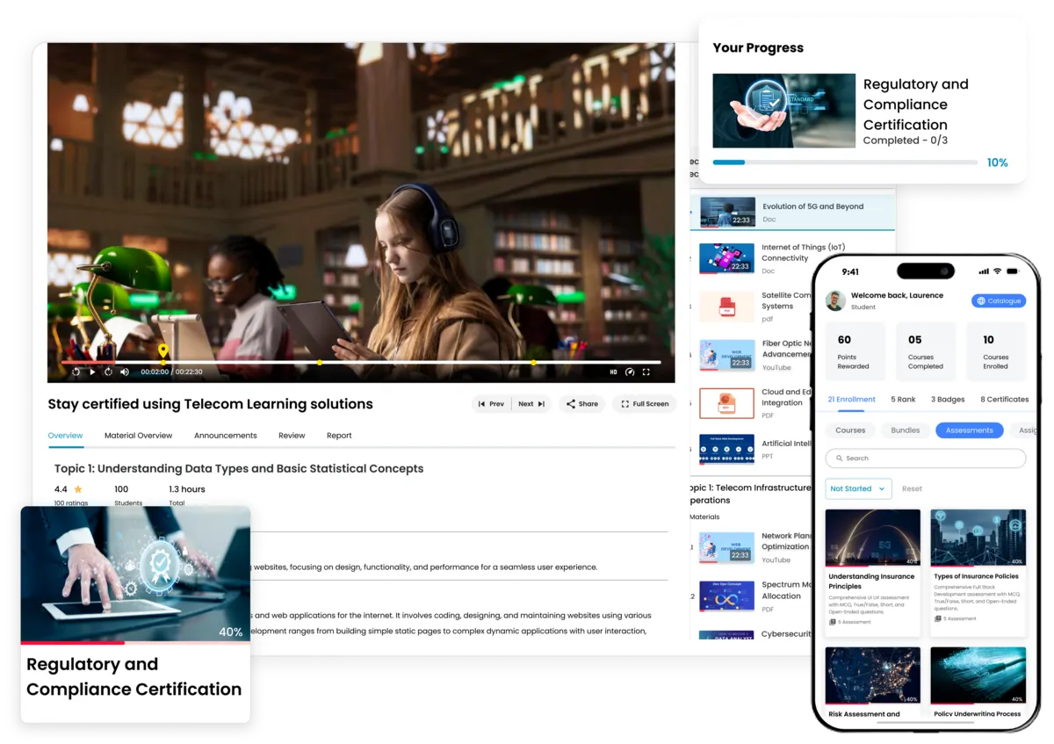Open the Material Overview tab
The image size is (1054, 744).
138,435
